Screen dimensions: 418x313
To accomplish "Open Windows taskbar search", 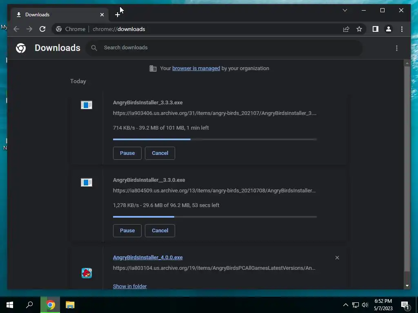I will (x=29, y=305).
